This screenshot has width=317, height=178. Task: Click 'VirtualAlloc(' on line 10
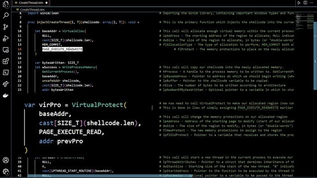pyautogui.click(x=74, y=31)
